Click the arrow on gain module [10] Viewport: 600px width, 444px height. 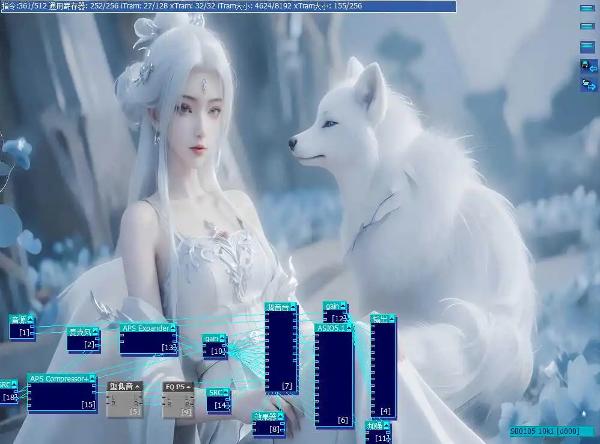[x=222, y=338]
